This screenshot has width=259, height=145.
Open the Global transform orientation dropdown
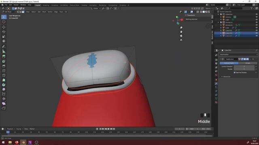(96, 8)
